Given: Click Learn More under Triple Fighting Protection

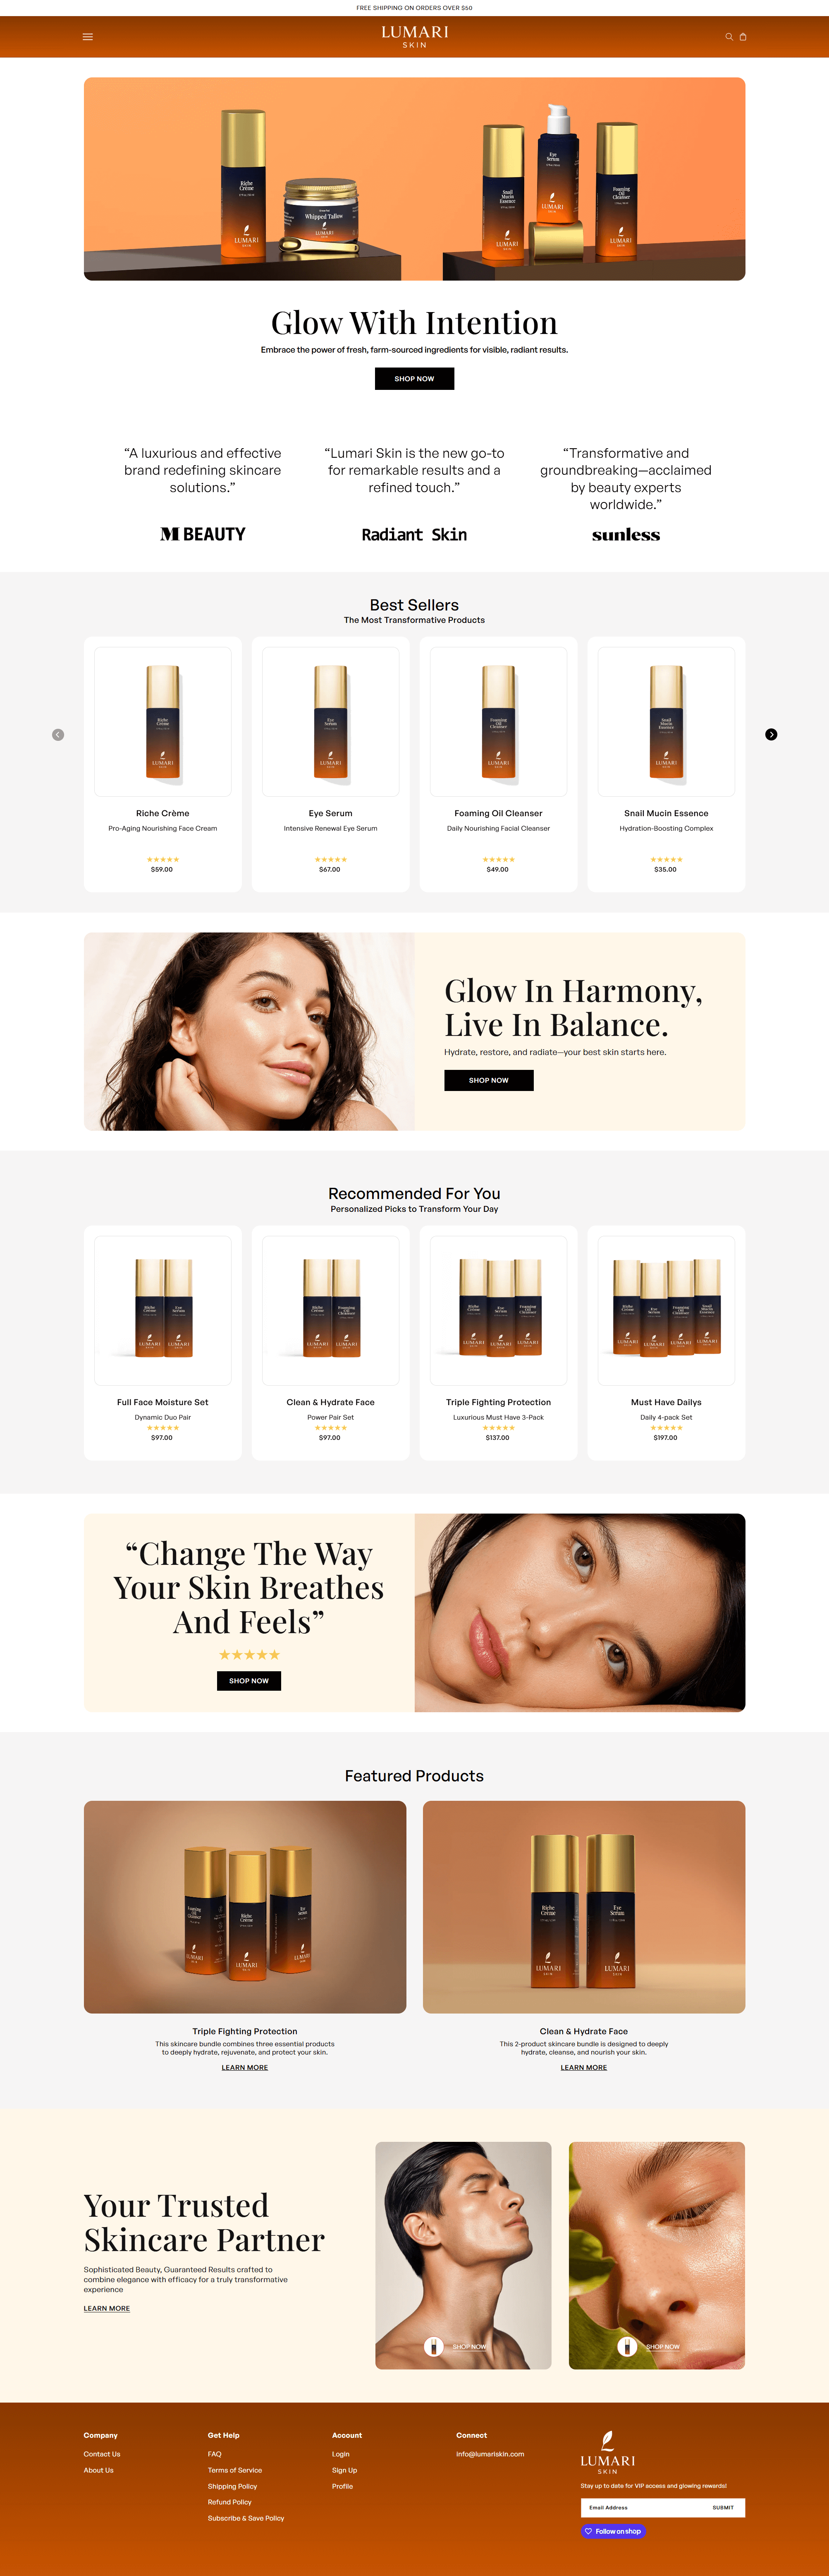Looking at the screenshot, I should click(245, 2067).
